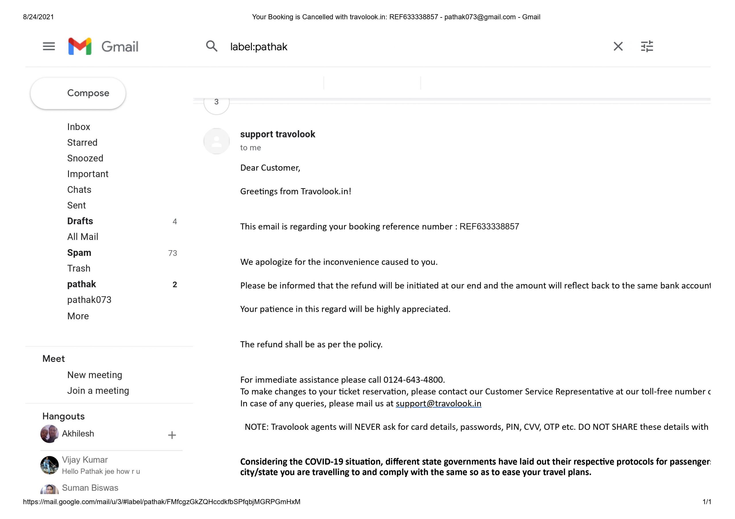
Task: Click Akhilesh's profile picture in Hangouts
Action: [x=50, y=434]
